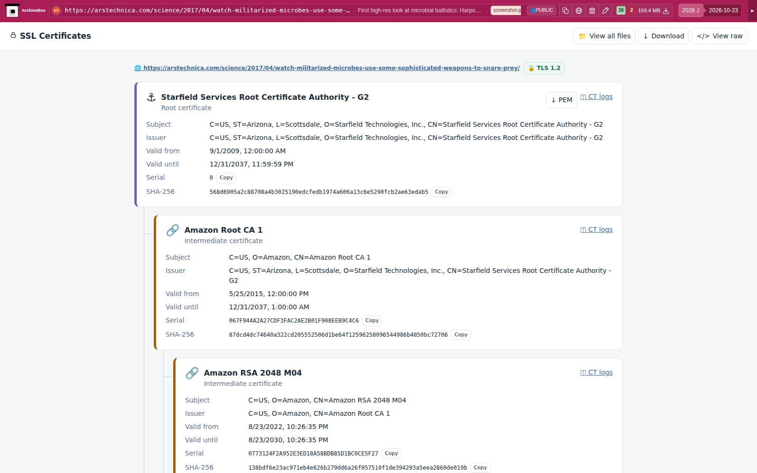Click the TLS 1.2 badge
Image resolution: width=757 pixels, height=473 pixels.
pos(544,68)
